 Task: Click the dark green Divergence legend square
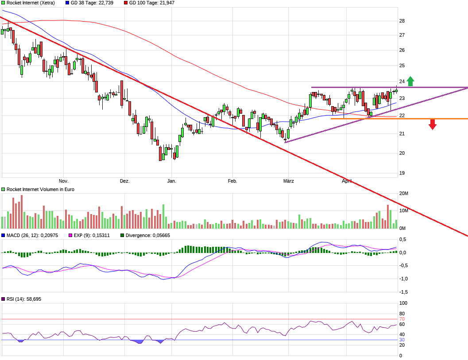pos(121,236)
